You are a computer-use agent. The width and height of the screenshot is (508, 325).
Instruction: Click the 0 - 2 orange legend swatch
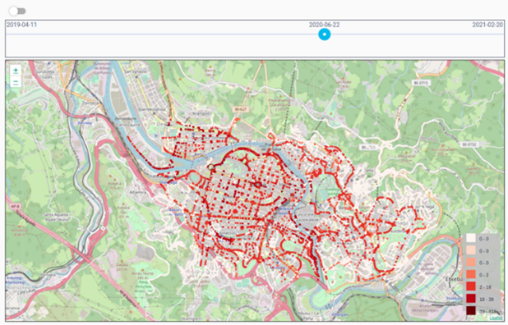[x=471, y=274]
